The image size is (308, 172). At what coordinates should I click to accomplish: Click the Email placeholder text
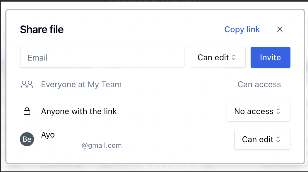pos(37,58)
